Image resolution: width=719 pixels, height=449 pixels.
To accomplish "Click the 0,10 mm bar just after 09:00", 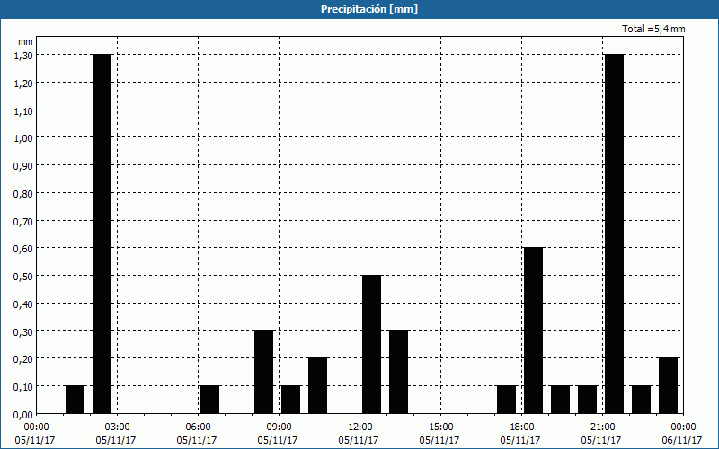I will [290, 400].
